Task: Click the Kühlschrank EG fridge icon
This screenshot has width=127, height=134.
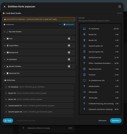Action: 84,58
